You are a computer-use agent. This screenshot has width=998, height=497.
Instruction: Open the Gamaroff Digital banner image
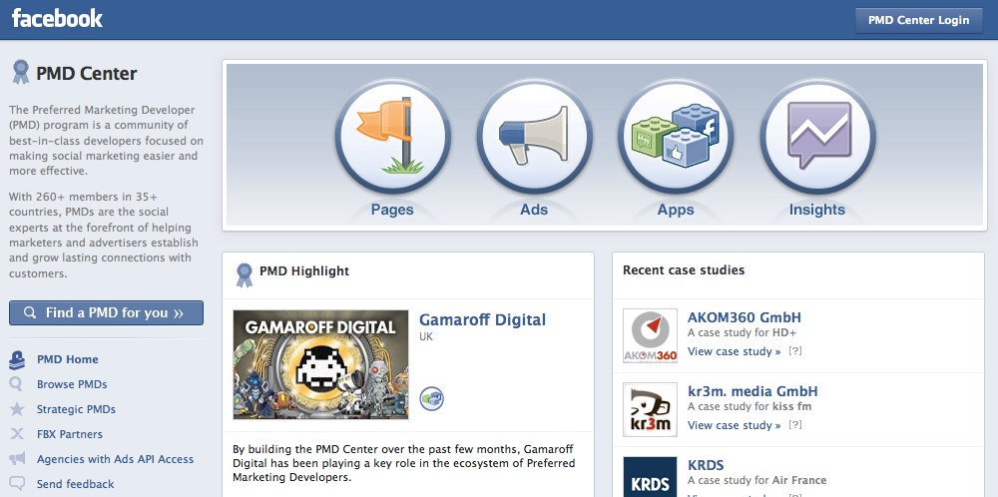[x=320, y=364]
